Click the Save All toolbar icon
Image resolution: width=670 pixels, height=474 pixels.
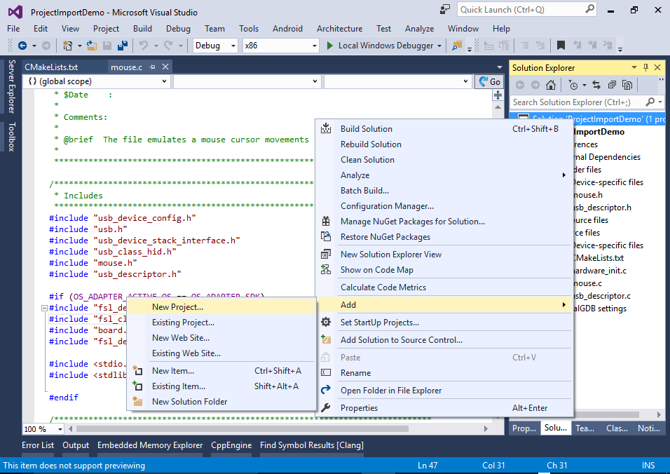(x=123, y=46)
